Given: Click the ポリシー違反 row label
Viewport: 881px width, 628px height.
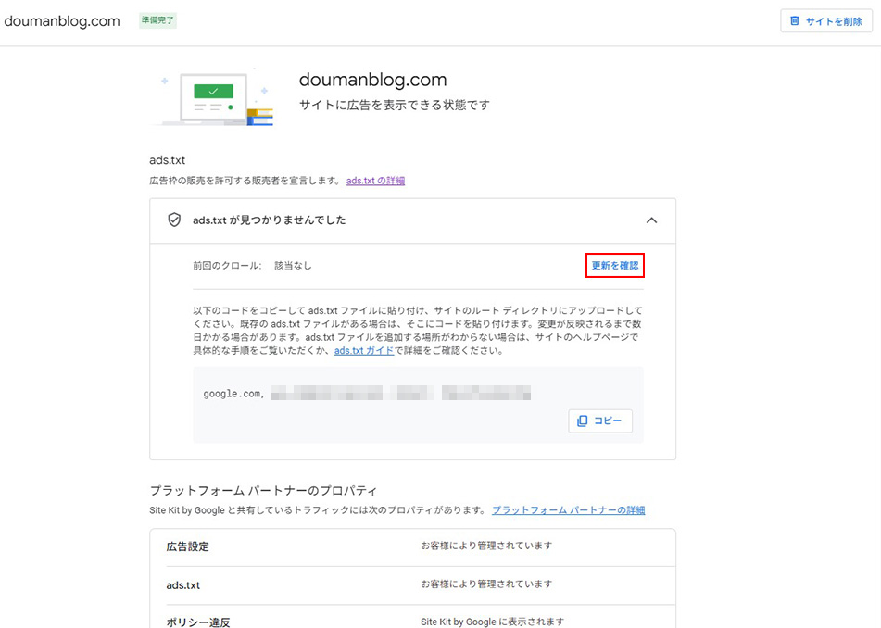Looking at the screenshot, I should point(198,622).
